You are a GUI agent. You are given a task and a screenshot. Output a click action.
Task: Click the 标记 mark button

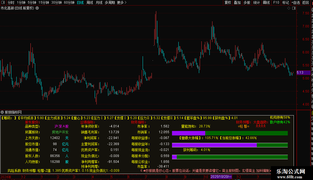[x=286, y=2]
